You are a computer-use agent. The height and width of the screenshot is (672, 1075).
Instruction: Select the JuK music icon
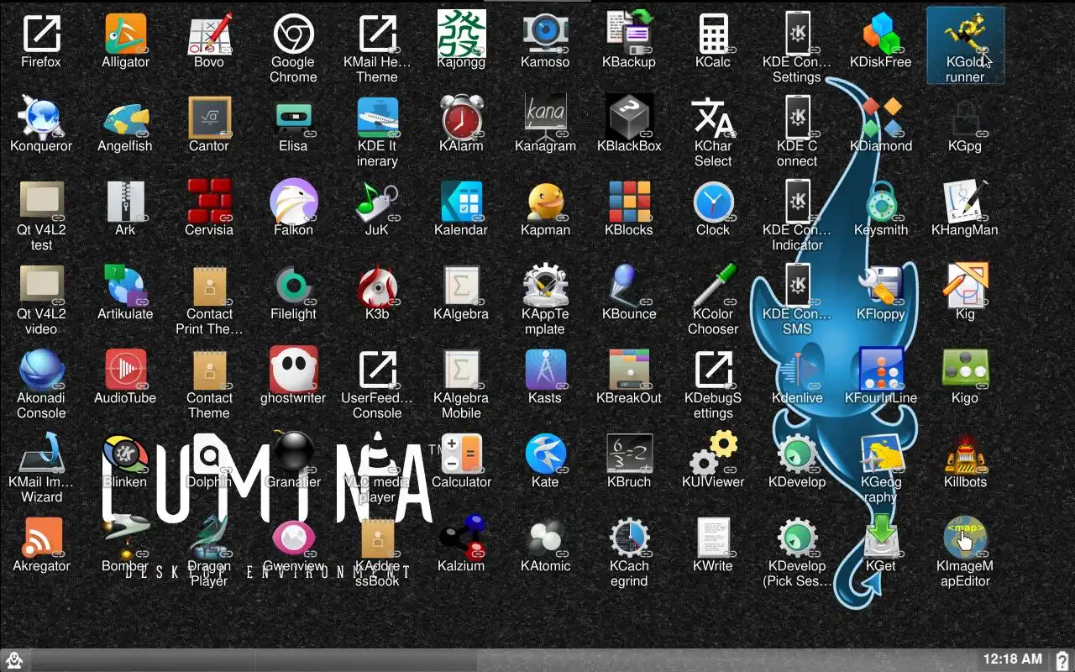point(377,202)
